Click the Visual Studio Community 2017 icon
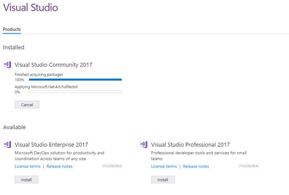289x195 pixels. [7, 65]
